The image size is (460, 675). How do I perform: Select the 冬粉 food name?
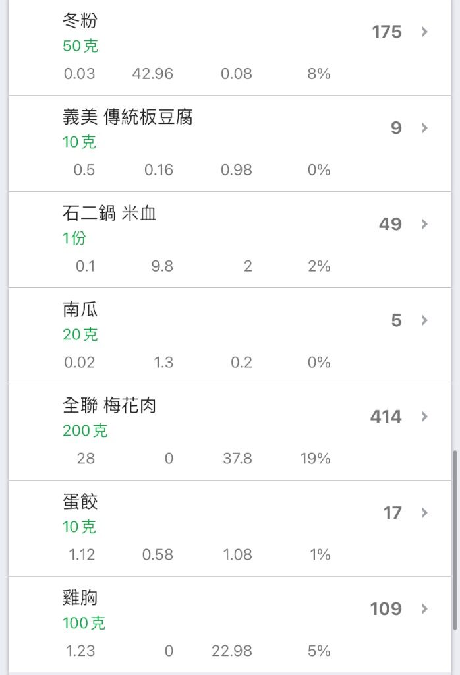click(x=80, y=20)
